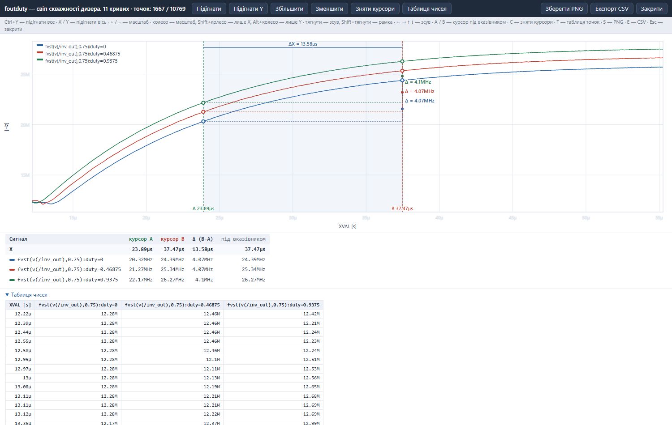The height and width of the screenshot is (425, 672).
Task: Click the red Δ = 4.07MHz annotation
Action: pos(420,91)
